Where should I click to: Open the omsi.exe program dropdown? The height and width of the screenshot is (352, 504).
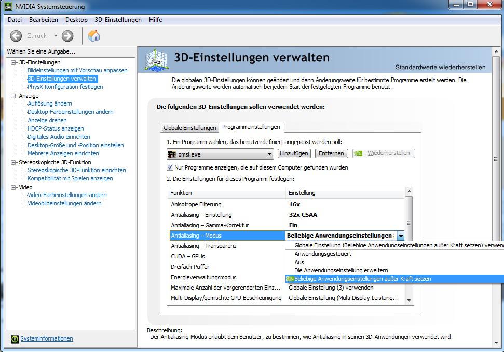[269, 154]
